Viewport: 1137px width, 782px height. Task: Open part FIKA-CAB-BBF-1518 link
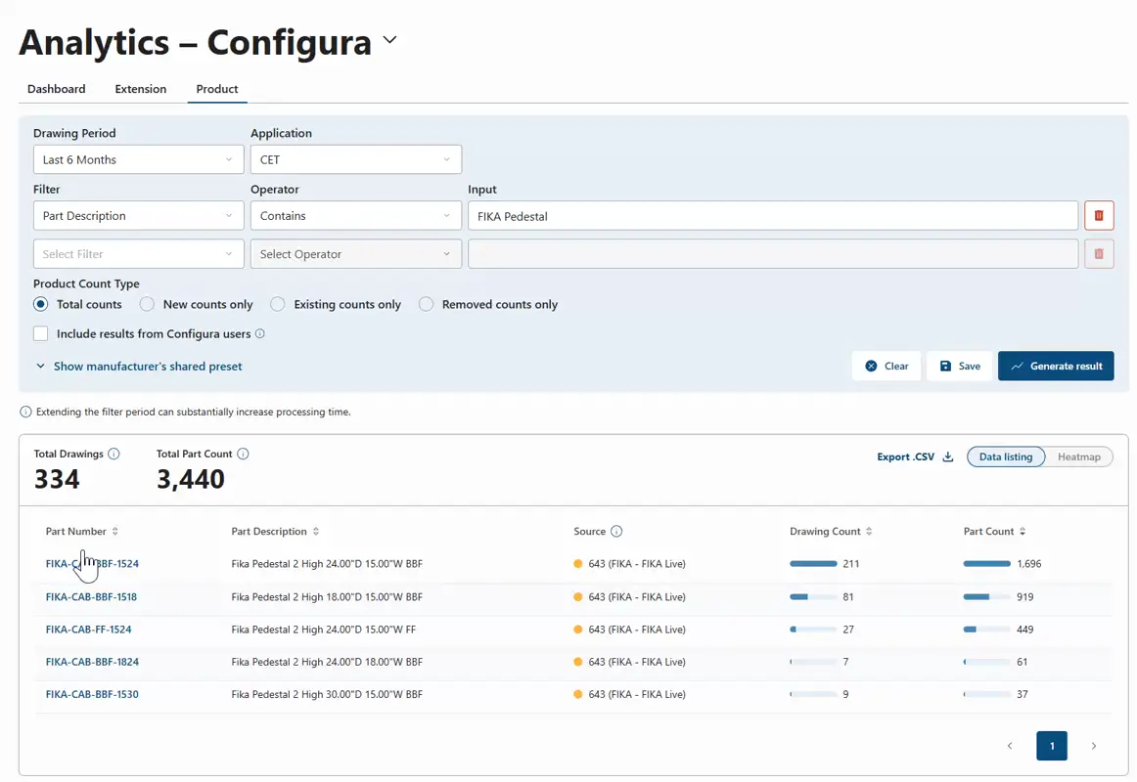point(91,597)
